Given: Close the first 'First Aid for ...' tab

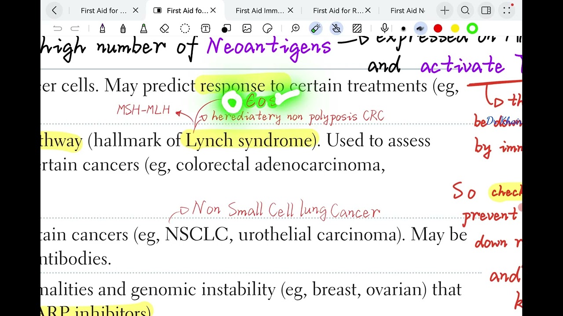Looking at the screenshot, I should tap(135, 11).
